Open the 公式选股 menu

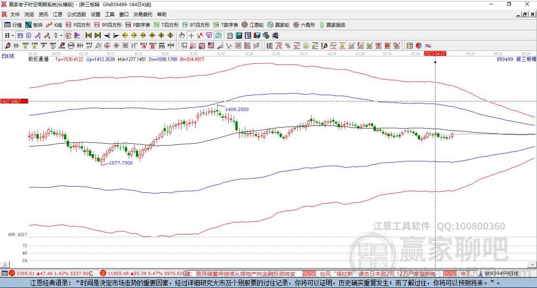[x=77, y=14]
